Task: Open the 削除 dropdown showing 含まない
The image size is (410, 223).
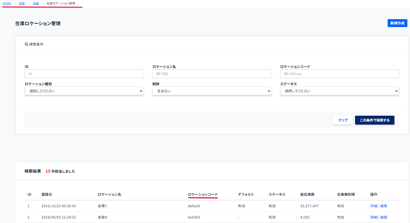Action: tap(212, 91)
